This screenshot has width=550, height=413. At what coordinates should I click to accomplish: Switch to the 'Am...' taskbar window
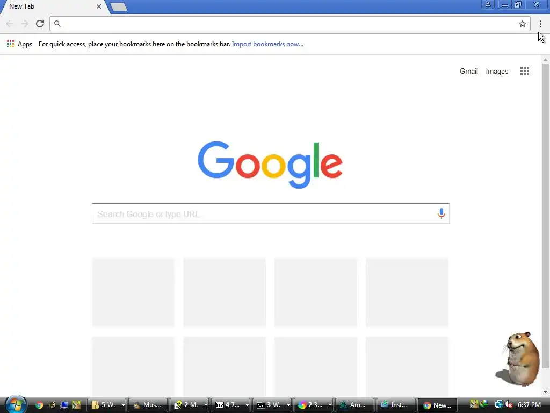coord(354,405)
